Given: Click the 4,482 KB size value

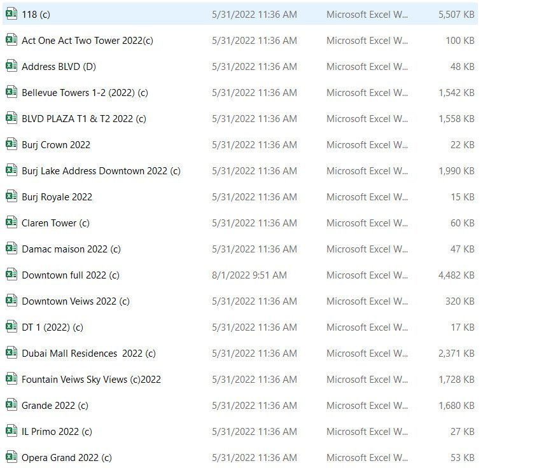Looking at the screenshot, I should [456, 275].
